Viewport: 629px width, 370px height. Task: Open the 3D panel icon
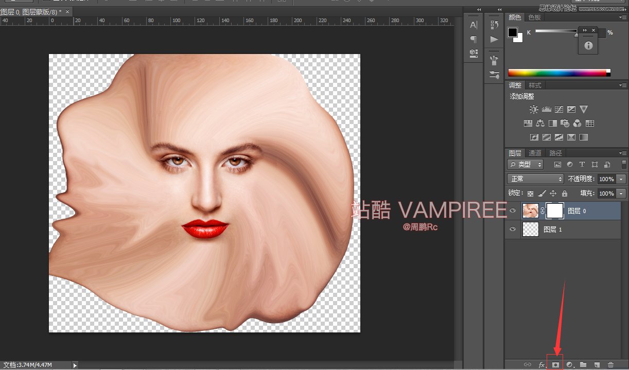point(474,53)
